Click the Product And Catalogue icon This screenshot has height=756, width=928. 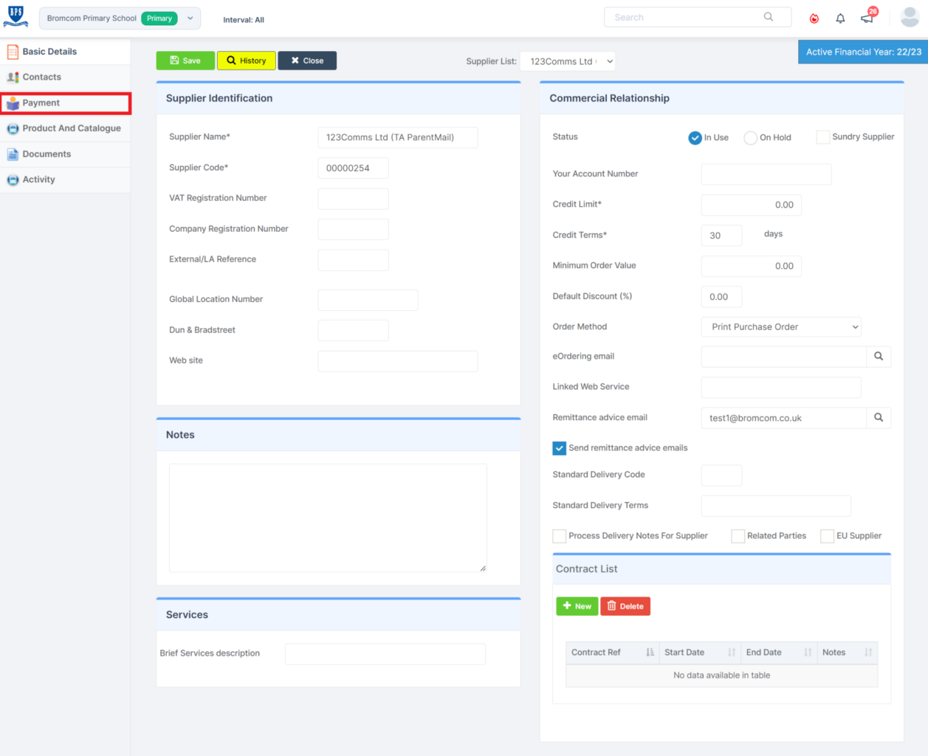tap(13, 128)
